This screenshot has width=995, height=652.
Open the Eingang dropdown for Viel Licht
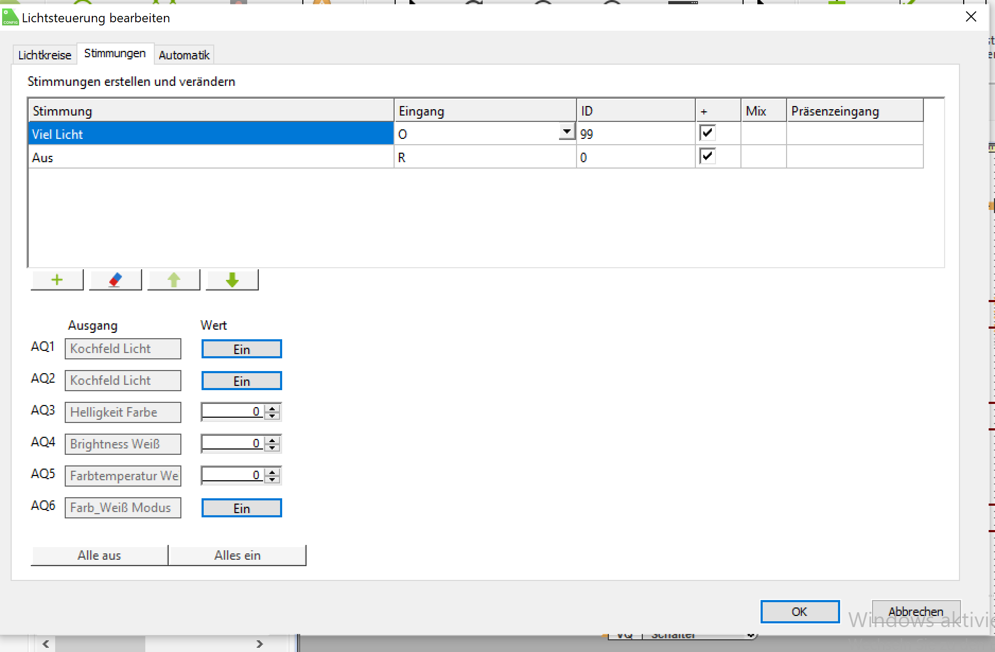[567, 131]
